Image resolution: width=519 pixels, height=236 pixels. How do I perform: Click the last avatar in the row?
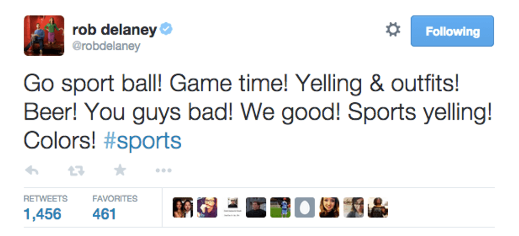click(x=378, y=207)
